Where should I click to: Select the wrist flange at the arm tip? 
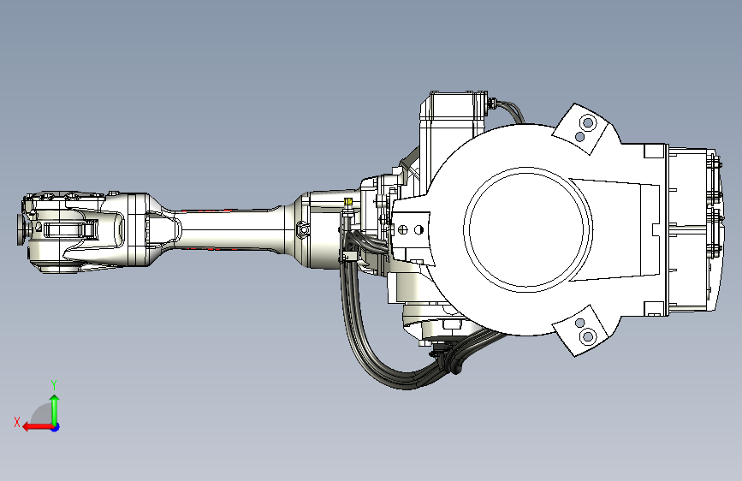coord(22,229)
